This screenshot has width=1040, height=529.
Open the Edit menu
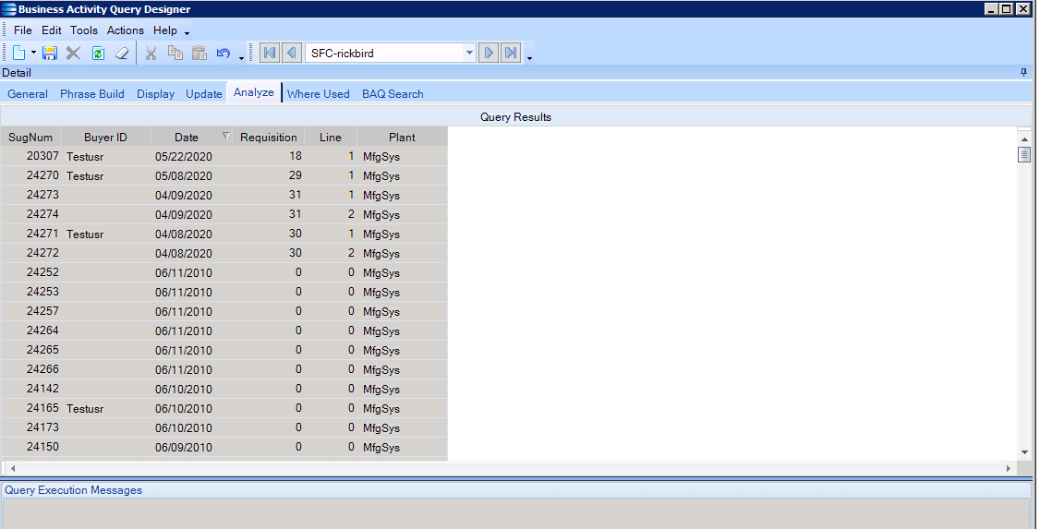[51, 30]
